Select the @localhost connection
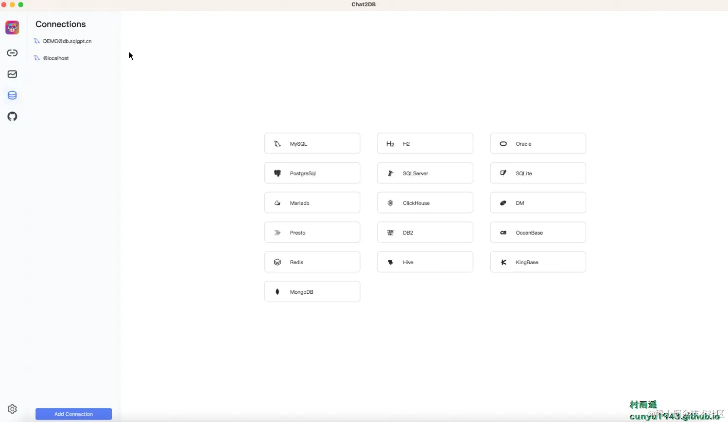The image size is (728, 422). [56, 58]
